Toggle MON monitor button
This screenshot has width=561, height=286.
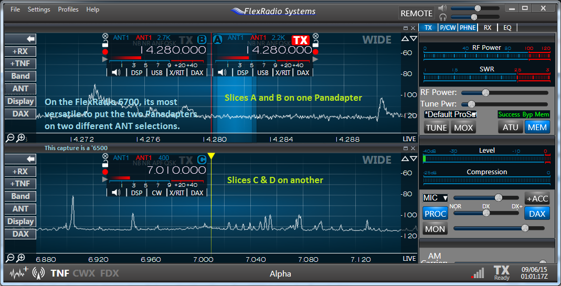click(x=435, y=229)
